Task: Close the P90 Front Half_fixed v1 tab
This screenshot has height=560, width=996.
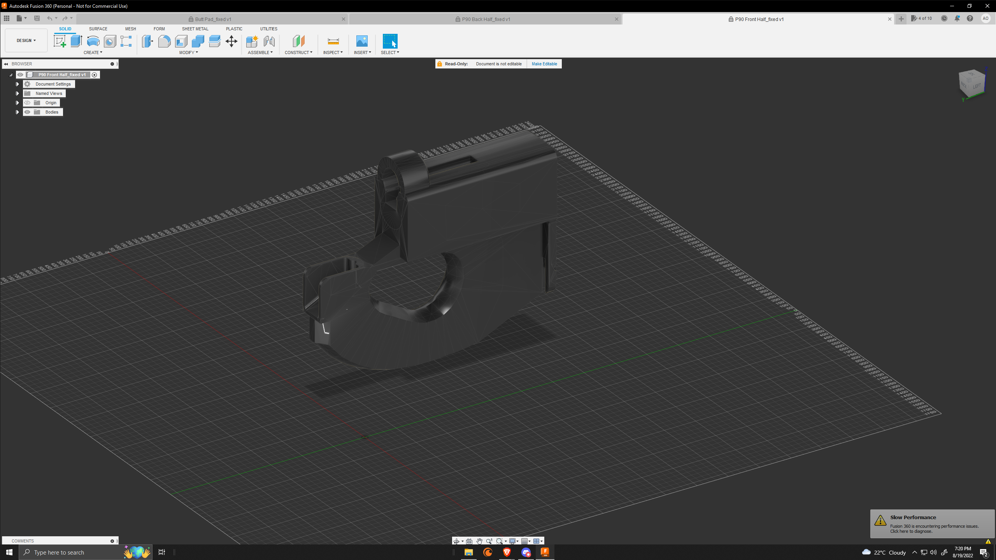Action: point(889,19)
